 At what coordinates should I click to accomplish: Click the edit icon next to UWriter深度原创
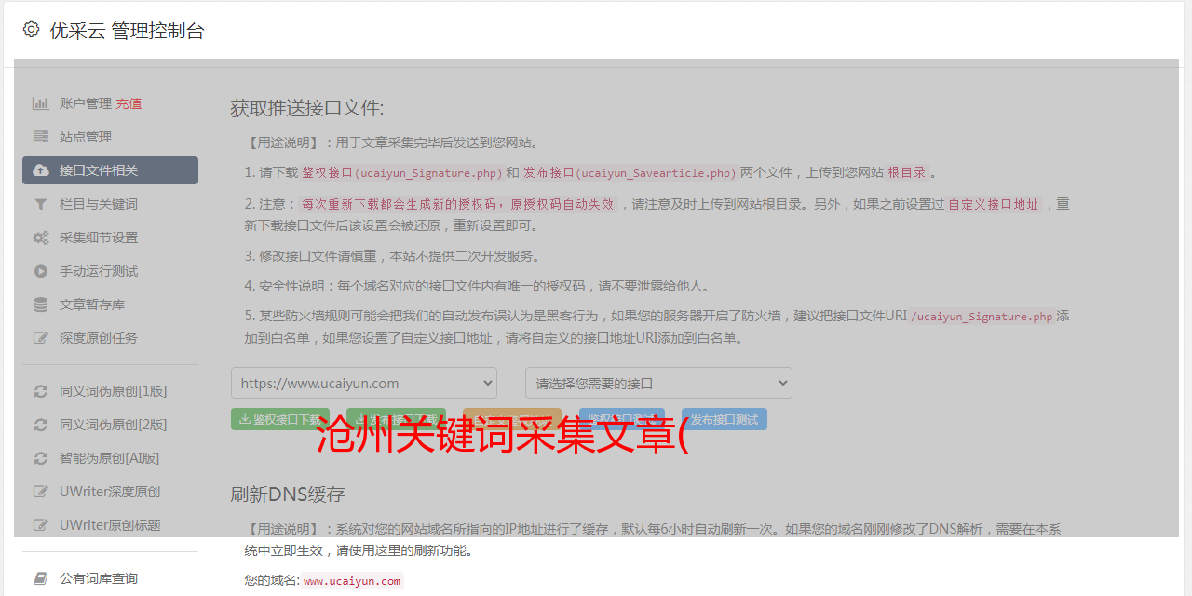click(41, 492)
